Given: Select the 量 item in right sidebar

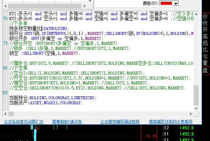Looking at the screenshot, I should coord(205,63).
